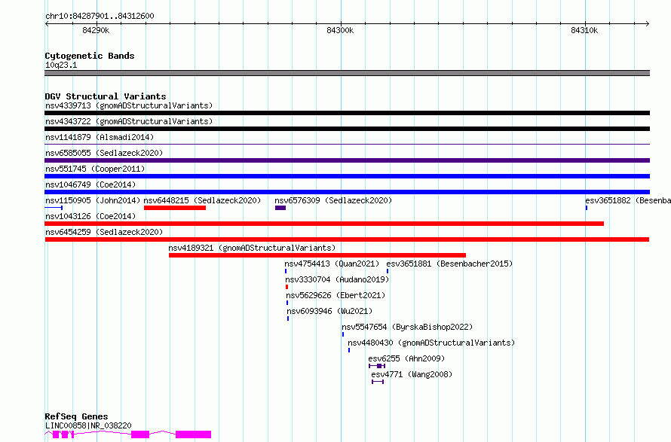Select the red nsv4189321 variant bar

[317, 255]
